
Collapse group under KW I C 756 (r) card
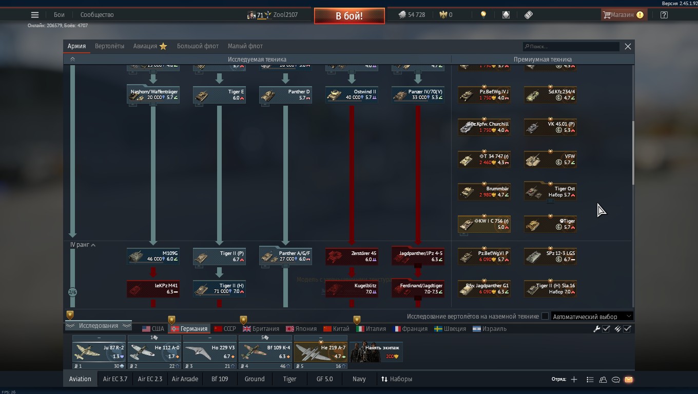464,234
